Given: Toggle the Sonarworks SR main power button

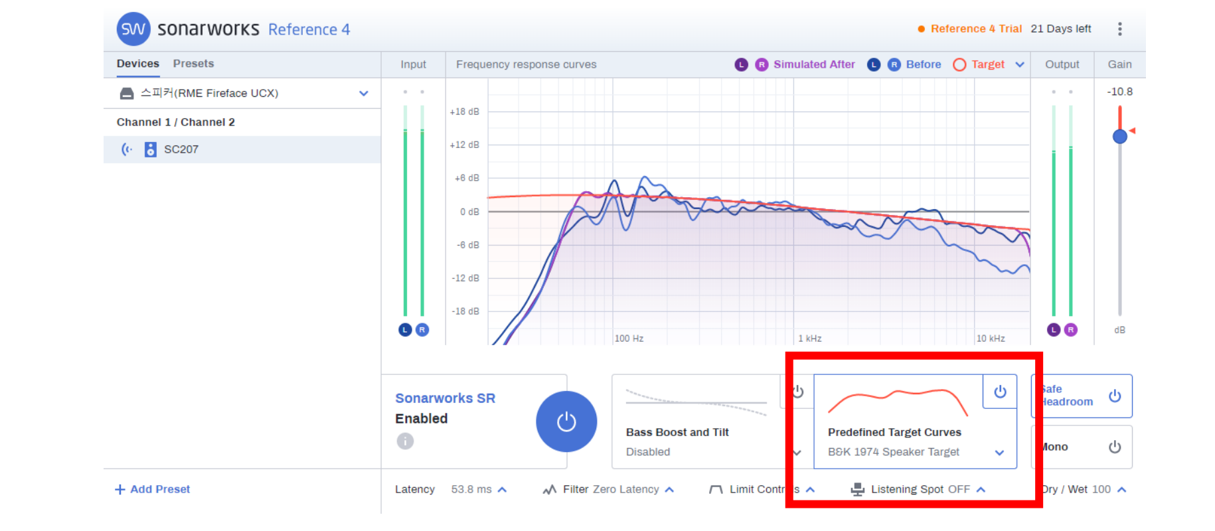Looking at the screenshot, I should coord(566,421).
